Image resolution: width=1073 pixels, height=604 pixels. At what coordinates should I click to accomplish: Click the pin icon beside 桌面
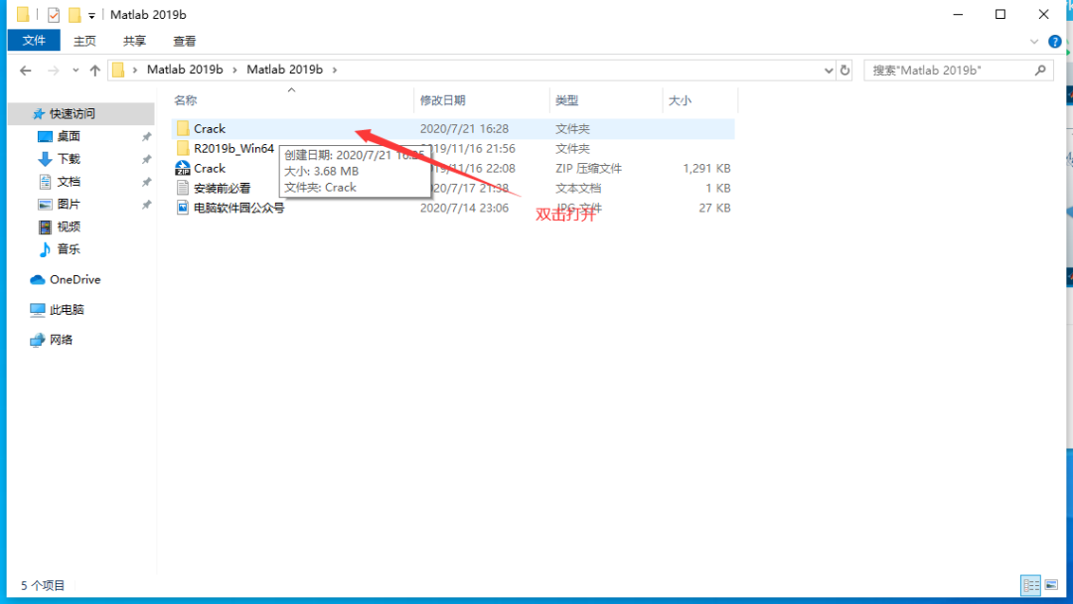tap(146, 137)
